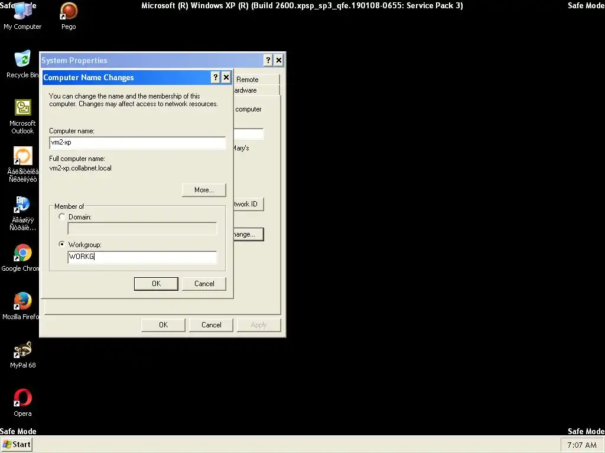Click the Network ID button
The width and height of the screenshot is (605, 453).
(x=249, y=204)
